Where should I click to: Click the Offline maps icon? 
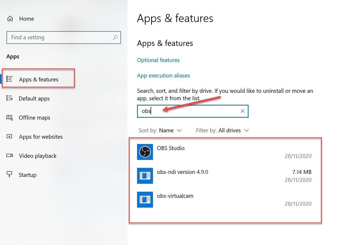tap(10, 117)
